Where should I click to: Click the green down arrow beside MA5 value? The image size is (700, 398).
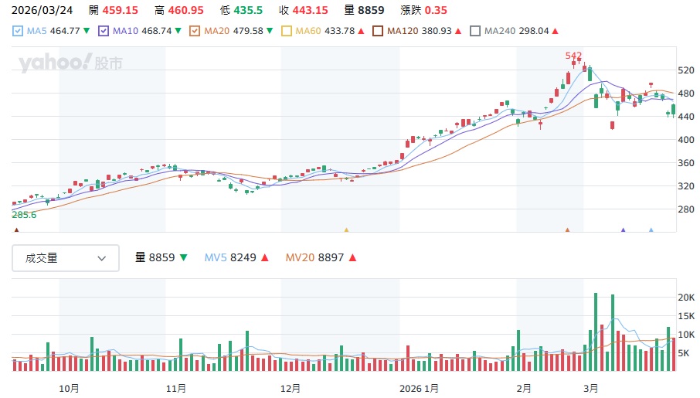pyautogui.click(x=86, y=31)
